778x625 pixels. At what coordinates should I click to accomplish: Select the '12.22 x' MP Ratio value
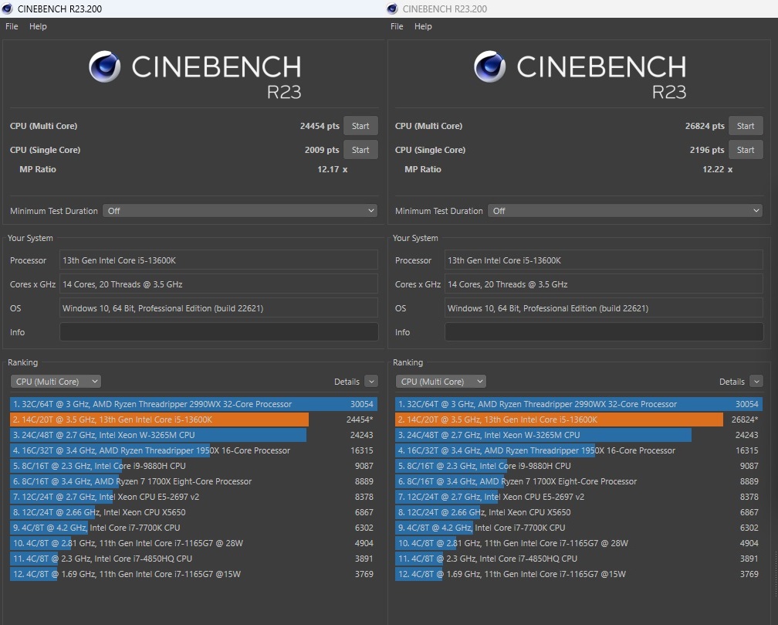tap(718, 169)
